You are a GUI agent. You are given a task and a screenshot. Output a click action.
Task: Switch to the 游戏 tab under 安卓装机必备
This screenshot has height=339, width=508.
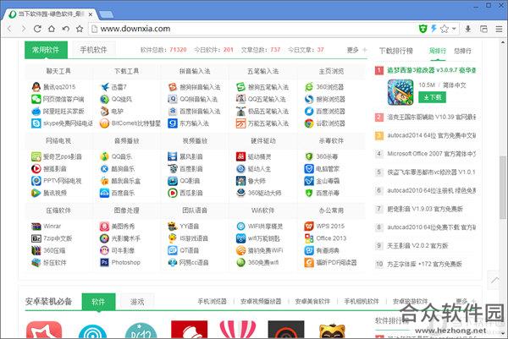137,302
